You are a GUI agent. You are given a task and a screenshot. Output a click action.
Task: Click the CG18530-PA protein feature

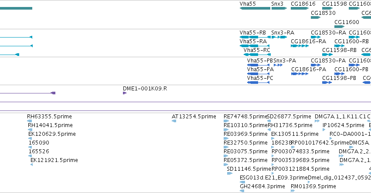point(316,65)
